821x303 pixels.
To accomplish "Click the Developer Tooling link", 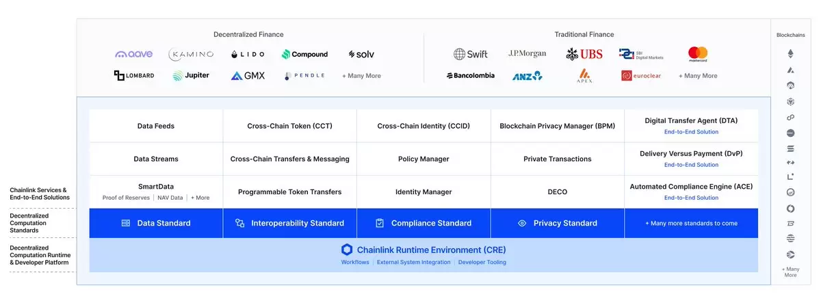I will pos(482,262).
